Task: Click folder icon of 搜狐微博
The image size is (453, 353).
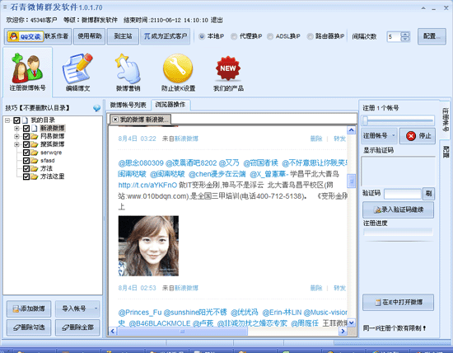Action: (x=34, y=144)
